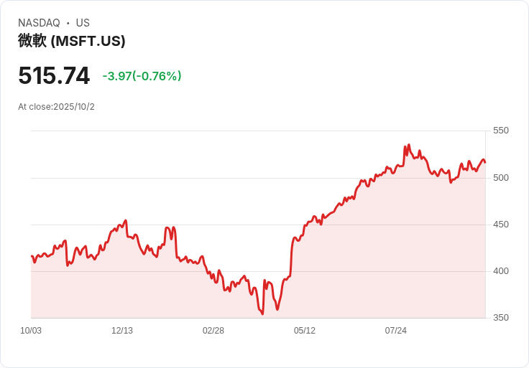Click the 05/12 date axis label

(x=305, y=331)
